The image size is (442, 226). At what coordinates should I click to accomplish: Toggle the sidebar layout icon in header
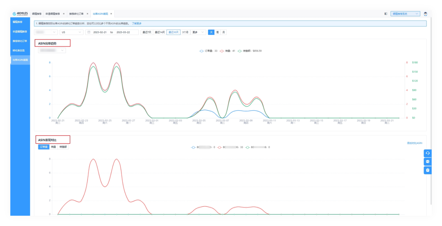pyautogui.click(x=386, y=13)
